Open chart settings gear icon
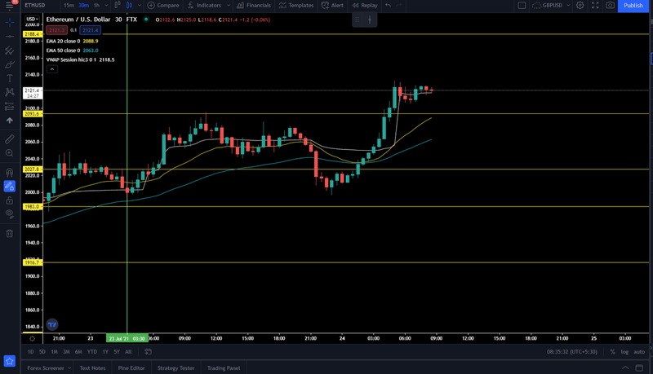 coord(580,6)
